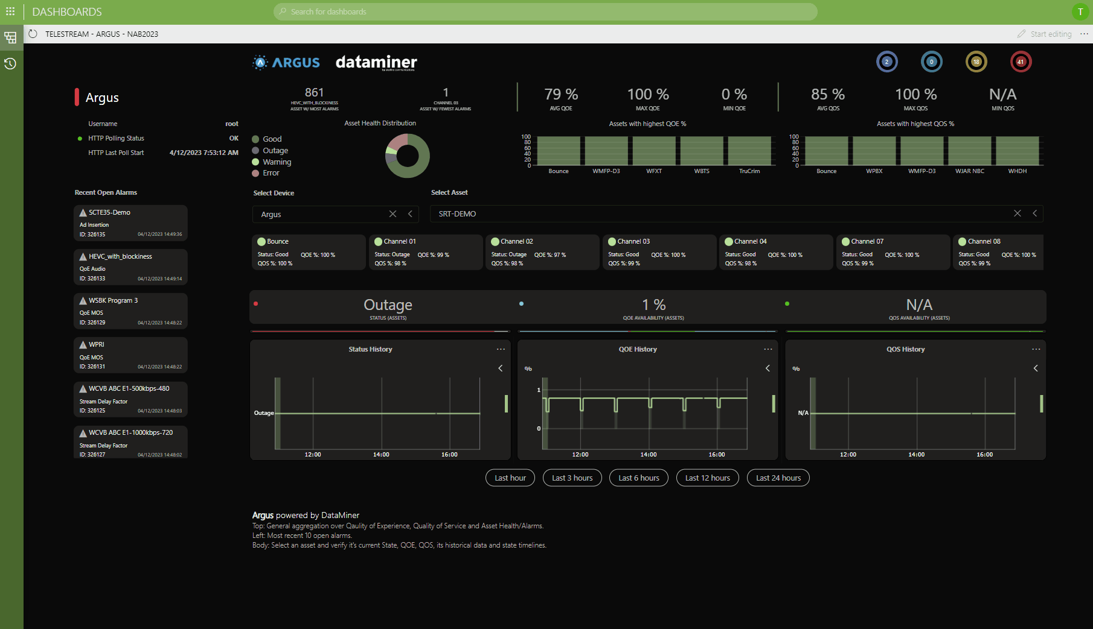The height and width of the screenshot is (629, 1093).
Task: Open the history clock icon in sidebar
Action: [10, 63]
